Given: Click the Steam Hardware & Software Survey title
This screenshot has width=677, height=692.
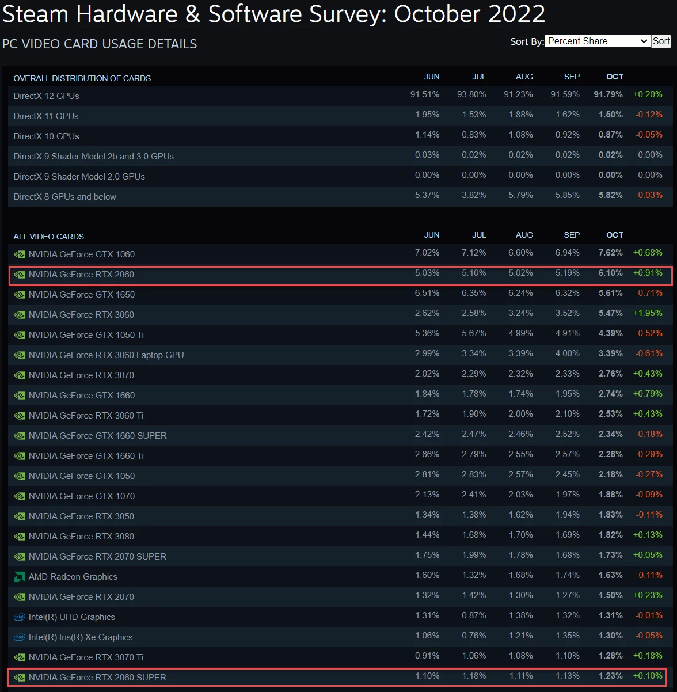Looking at the screenshot, I should (274, 14).
